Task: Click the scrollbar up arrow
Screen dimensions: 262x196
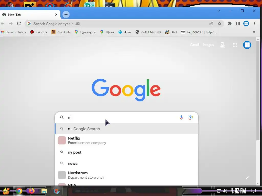Action: pos(258,39)
